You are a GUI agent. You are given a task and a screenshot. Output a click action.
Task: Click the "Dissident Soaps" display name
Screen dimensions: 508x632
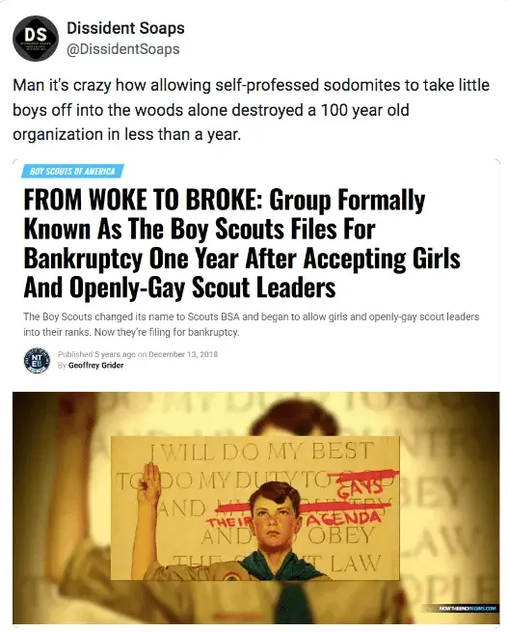pos(125,28)
